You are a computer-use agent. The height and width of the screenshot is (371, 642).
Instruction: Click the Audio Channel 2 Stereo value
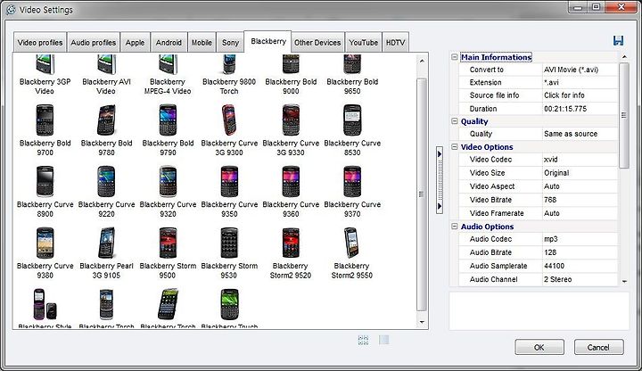click(580, 279)
